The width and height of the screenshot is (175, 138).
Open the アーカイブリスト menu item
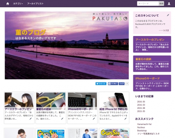click(35, 3)
